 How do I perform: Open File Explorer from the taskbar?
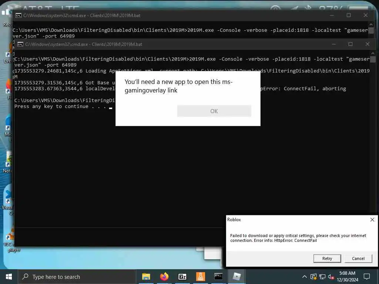[x=146, y=277]
